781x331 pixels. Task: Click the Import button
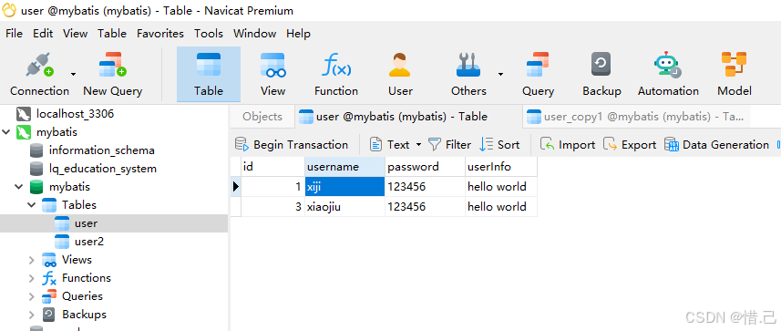click(568, 145)
